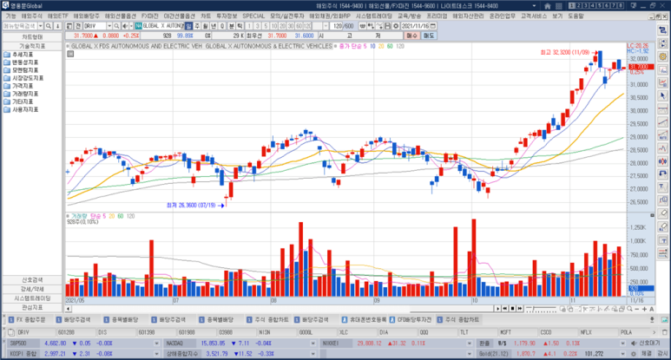
Task: Click the save disk icon in chart toolbar
Action: (387, 26)
